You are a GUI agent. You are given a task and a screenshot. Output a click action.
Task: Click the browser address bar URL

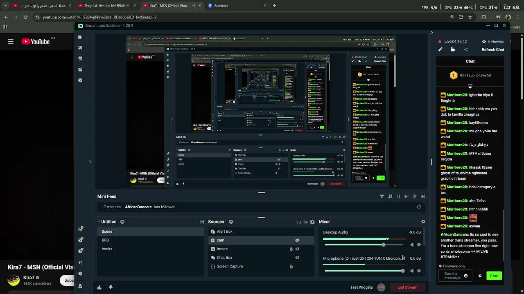point(99,17)
